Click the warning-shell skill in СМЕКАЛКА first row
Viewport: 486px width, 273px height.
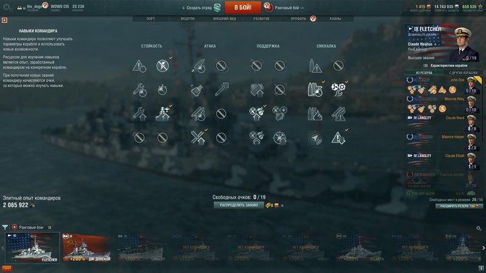tap(315, 66)
